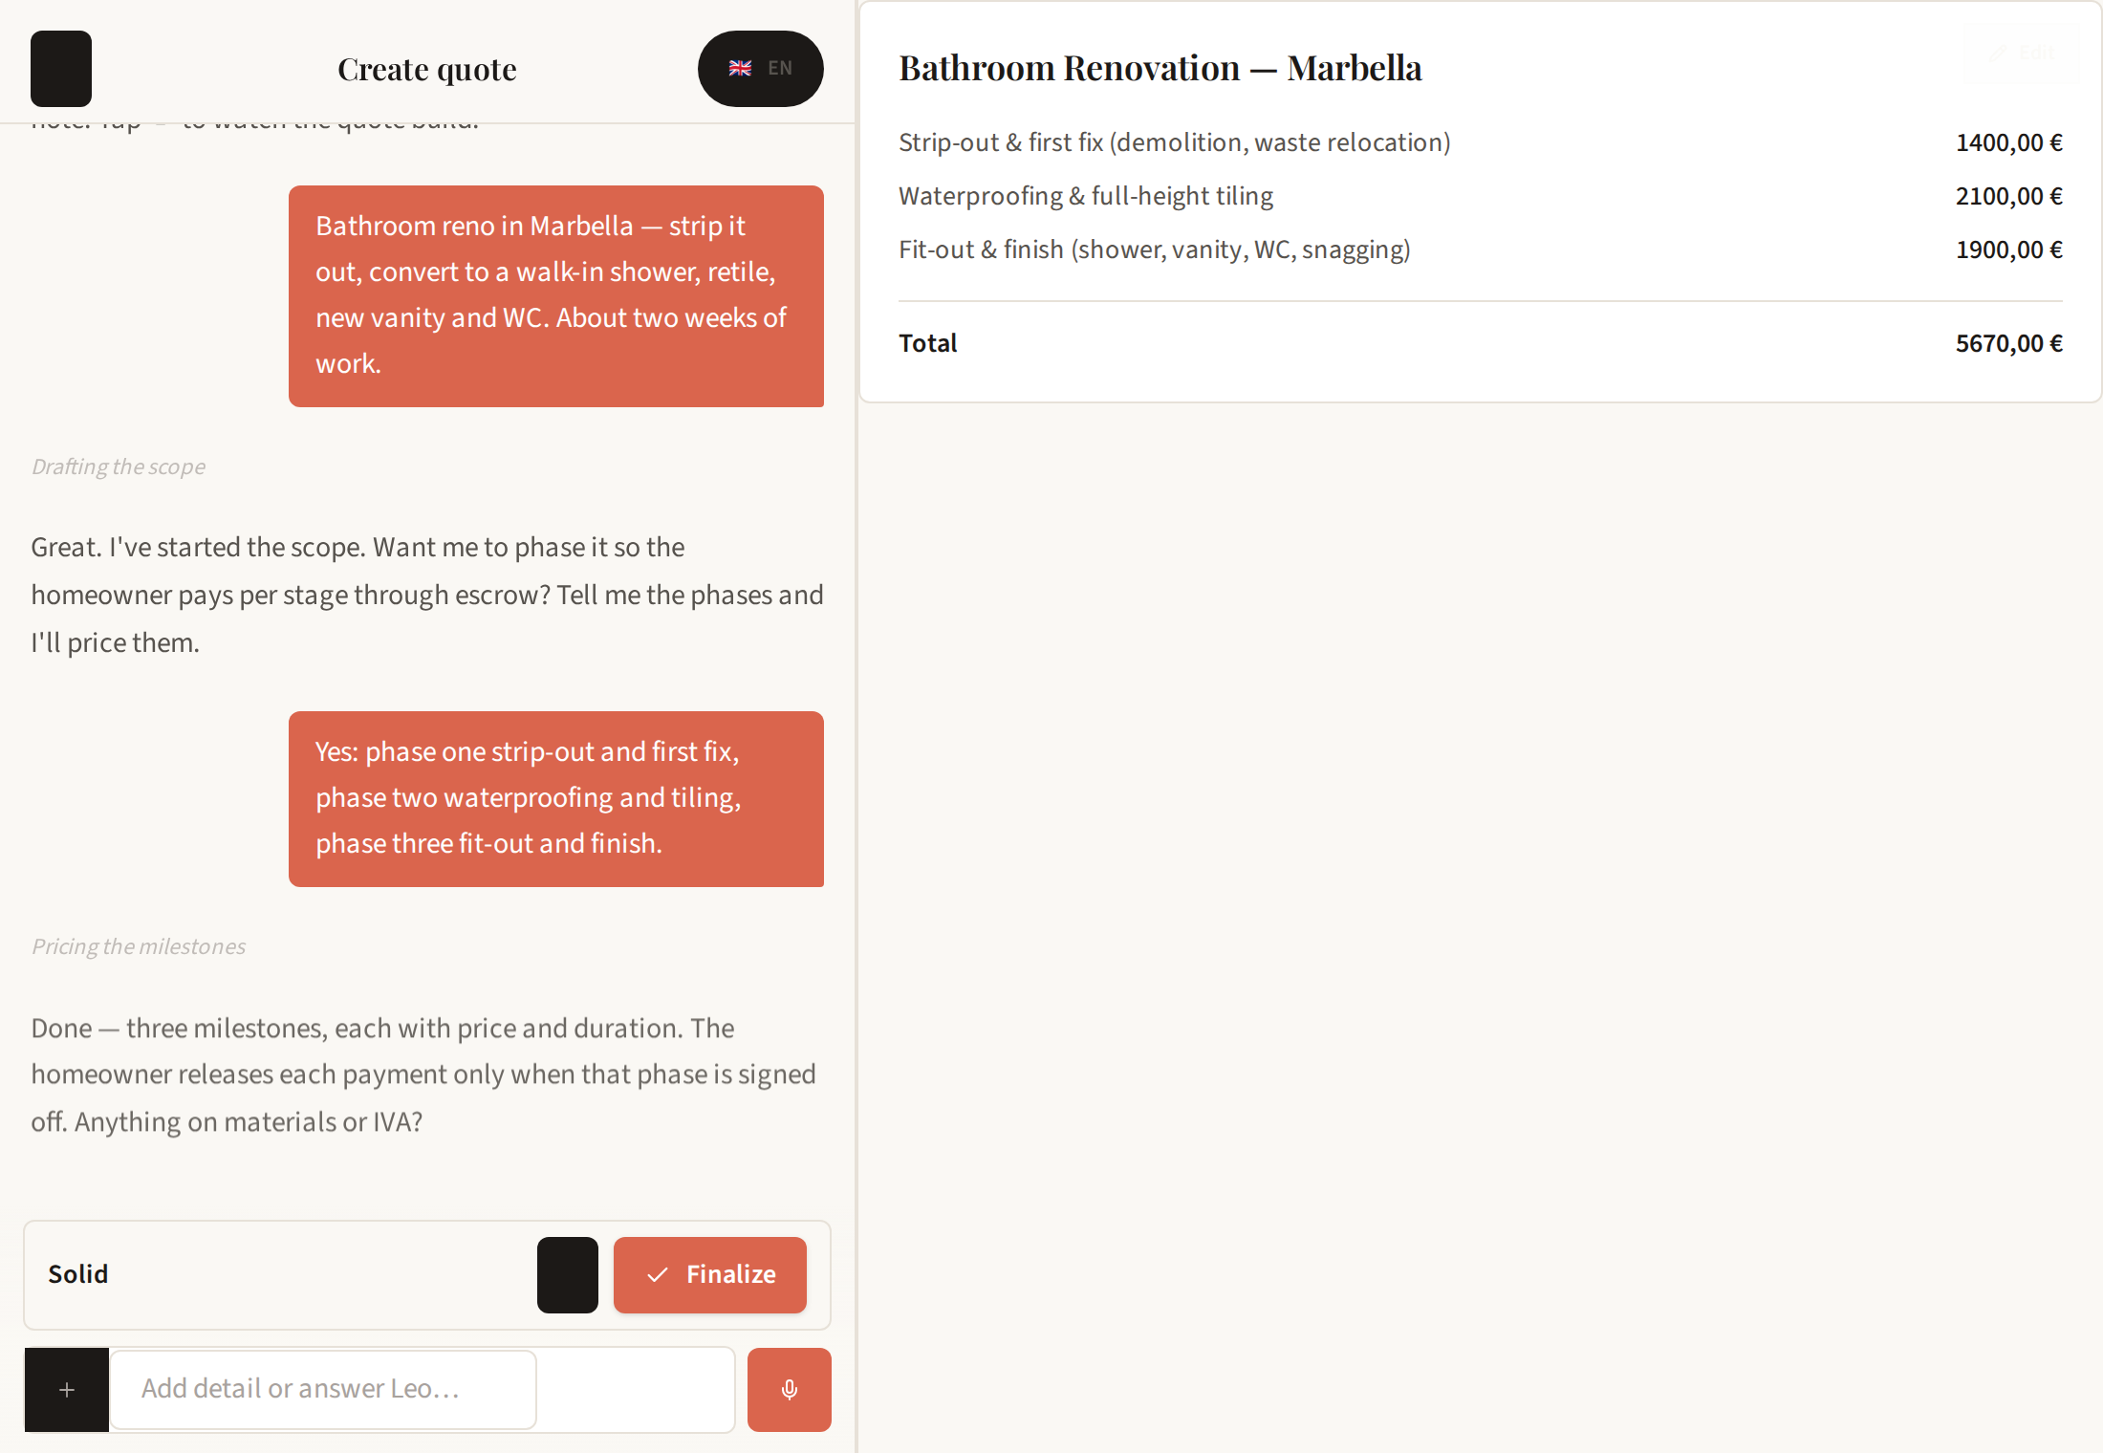Screen dimensions: 2103x1453
Task: Click the 1900,00 € price
Action: pyautogui.click(x=2009, y=249)
